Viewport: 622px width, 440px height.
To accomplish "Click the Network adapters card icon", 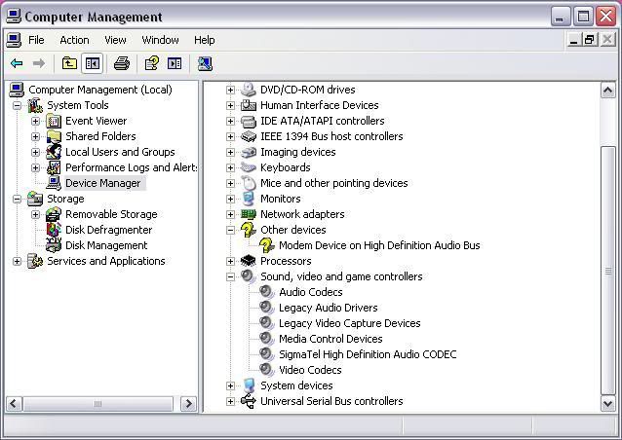I will click(x=249, y=214).
